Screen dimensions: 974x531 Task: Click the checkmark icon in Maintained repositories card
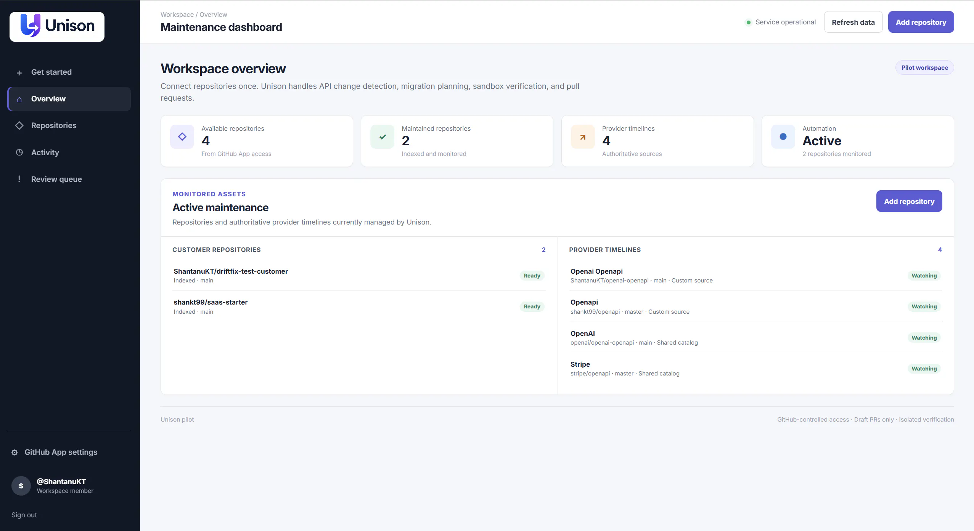click(x=382, y=136)
